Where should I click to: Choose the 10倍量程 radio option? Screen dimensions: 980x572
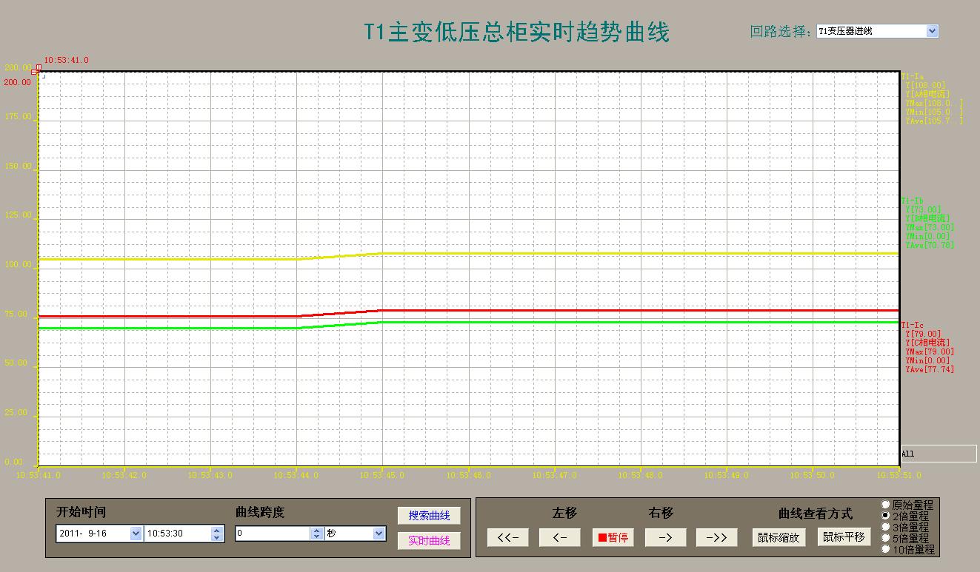coord(885,549)
